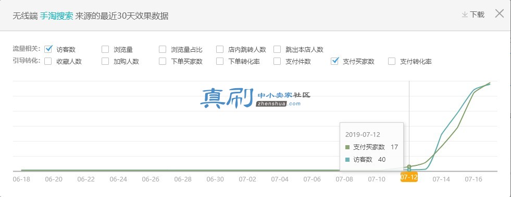Click the 07-04 axis date label
Screen dimensions: 511x197
point(280,179)
